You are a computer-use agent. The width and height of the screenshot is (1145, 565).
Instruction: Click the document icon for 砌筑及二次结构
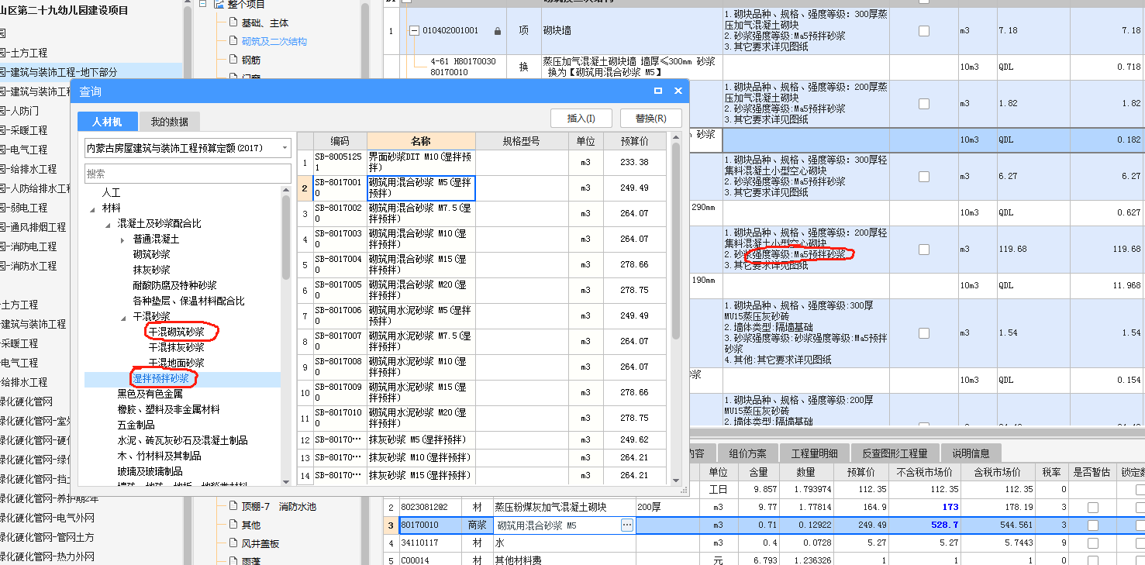[x=233, y=41]
